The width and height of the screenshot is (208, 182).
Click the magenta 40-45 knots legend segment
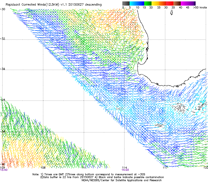click(184, 3)
